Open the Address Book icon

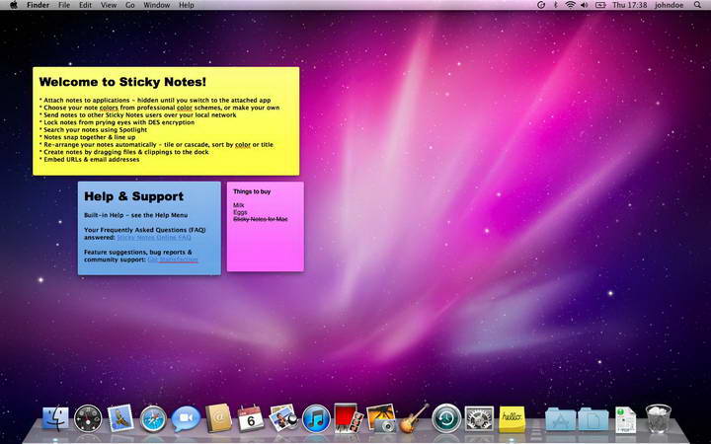[x=218, y=418]
